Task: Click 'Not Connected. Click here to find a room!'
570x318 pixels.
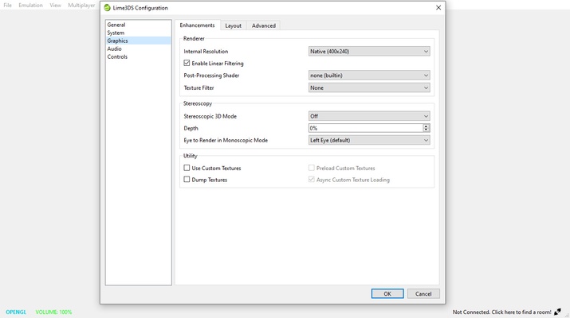Action: click(x=501, y=312)
